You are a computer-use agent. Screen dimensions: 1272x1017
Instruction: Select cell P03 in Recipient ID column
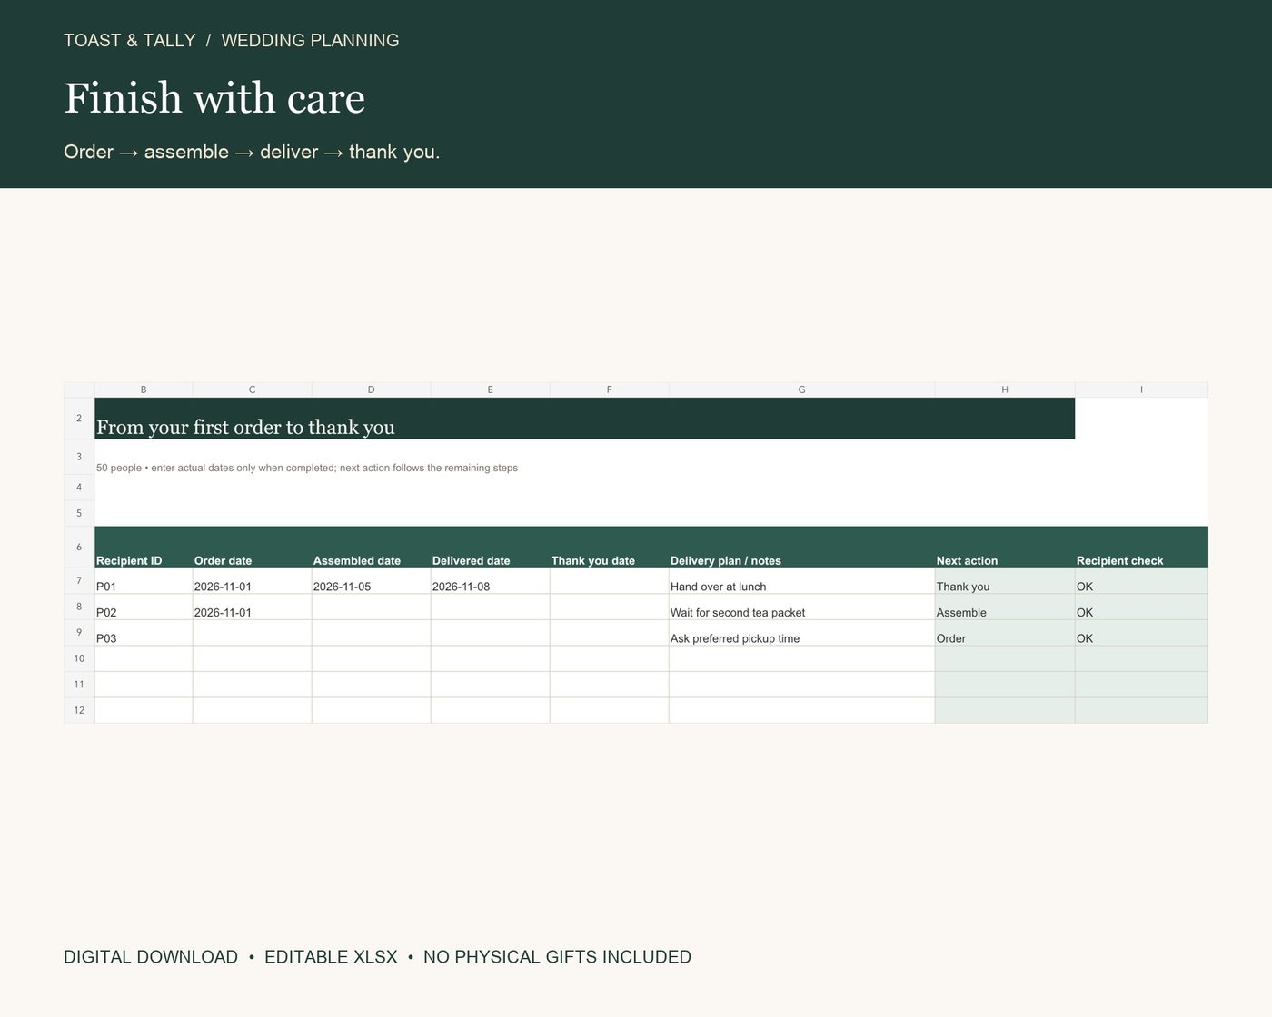click(144, 633)
